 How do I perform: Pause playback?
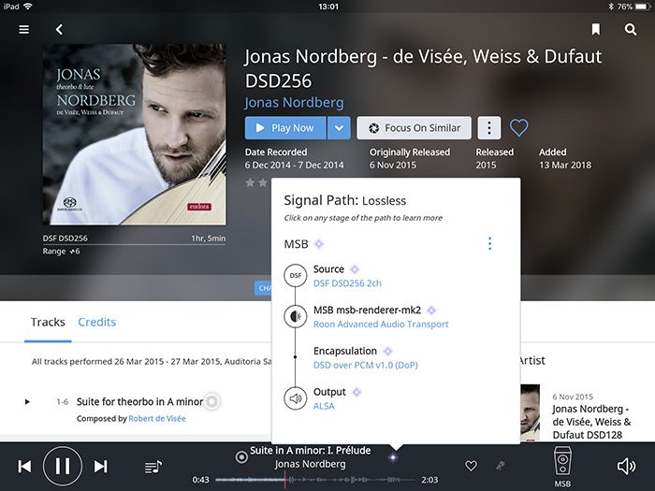(x=63, y=466)
